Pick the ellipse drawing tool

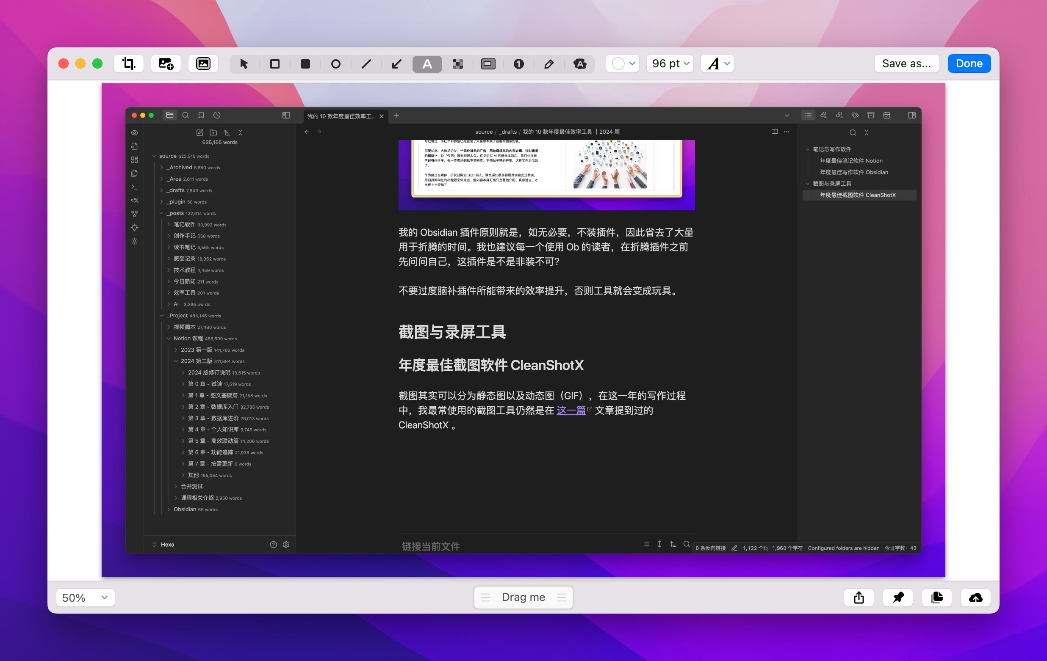[336, 64]
